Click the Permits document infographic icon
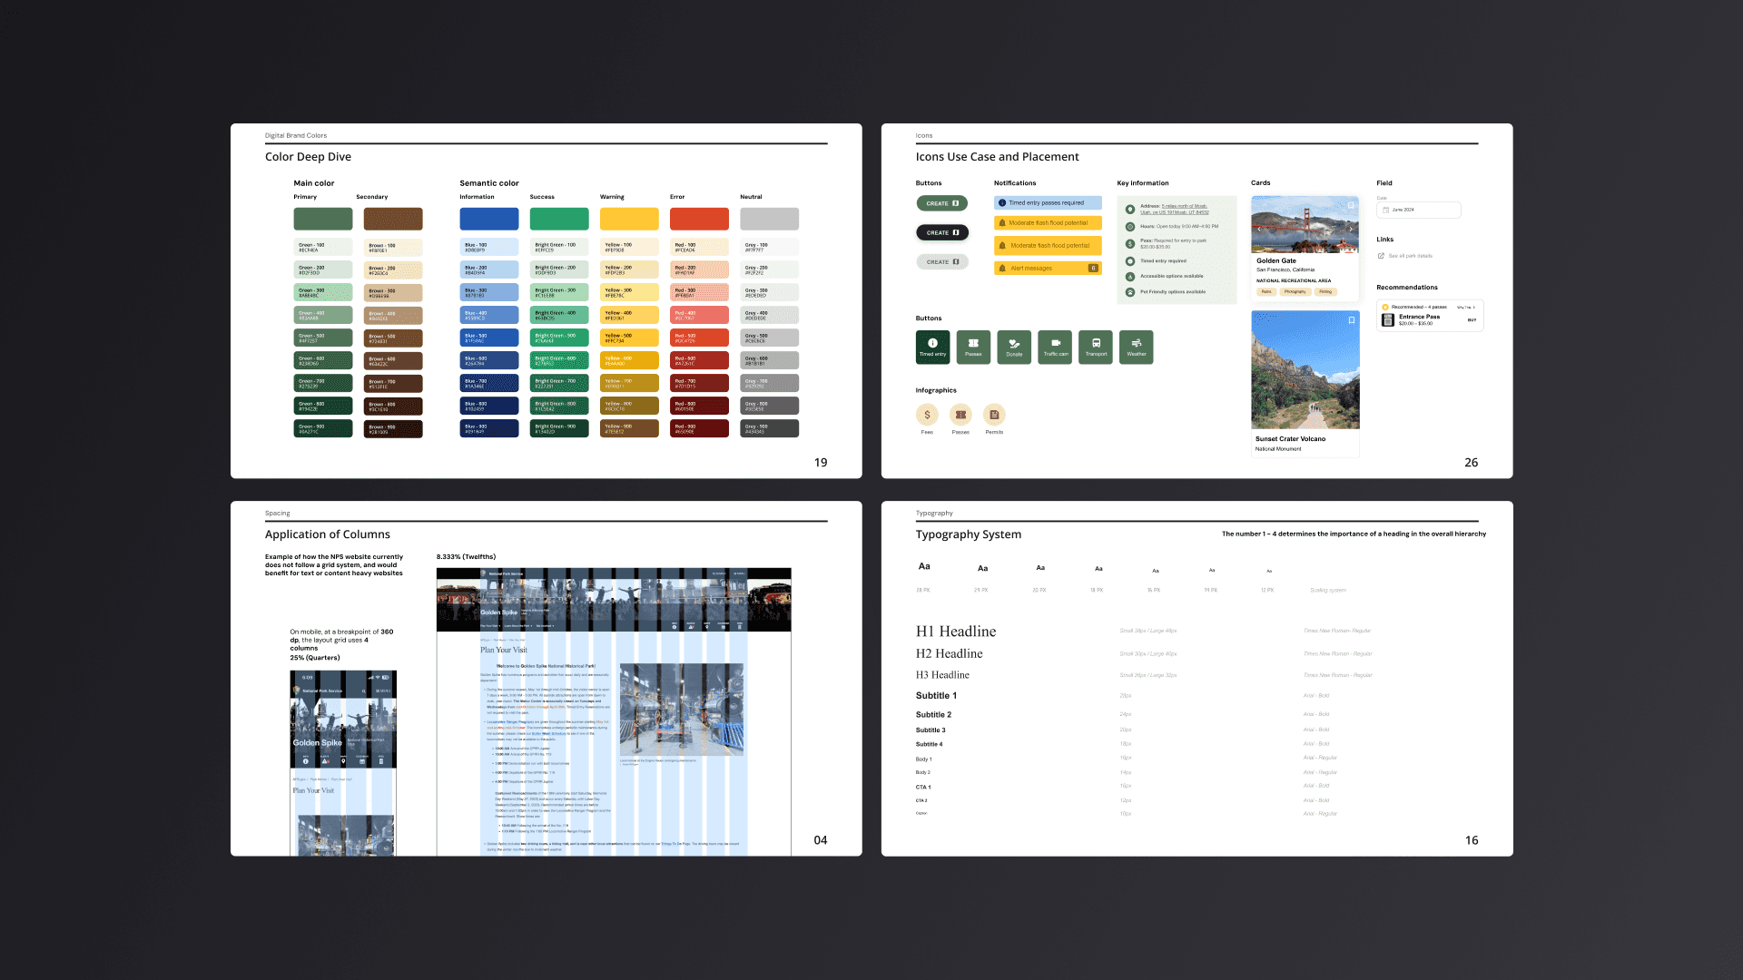Viewport: 1743px width, 980px height. pos(994,415)
